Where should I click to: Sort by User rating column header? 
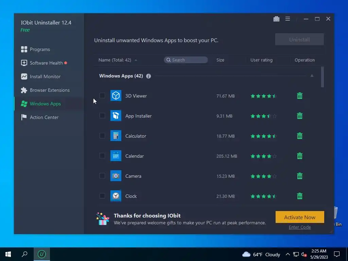261,60
